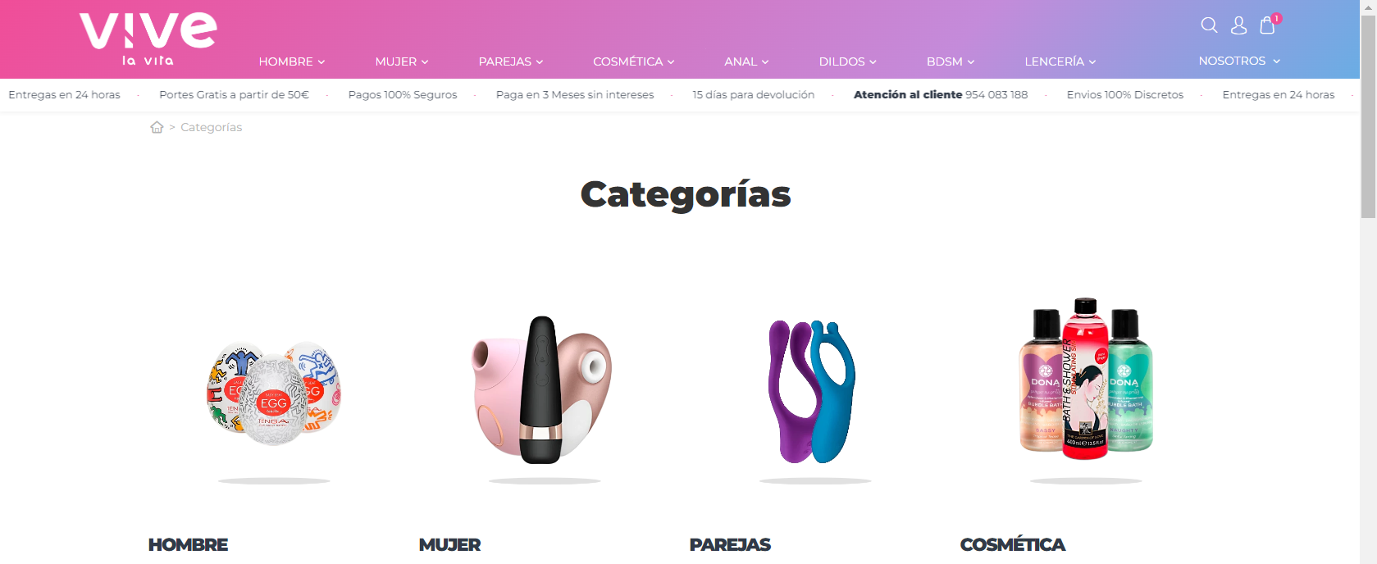Open the NOSOTROS dropdown
This screenshot has height=564, width=1377.
tap(1239, 61)
